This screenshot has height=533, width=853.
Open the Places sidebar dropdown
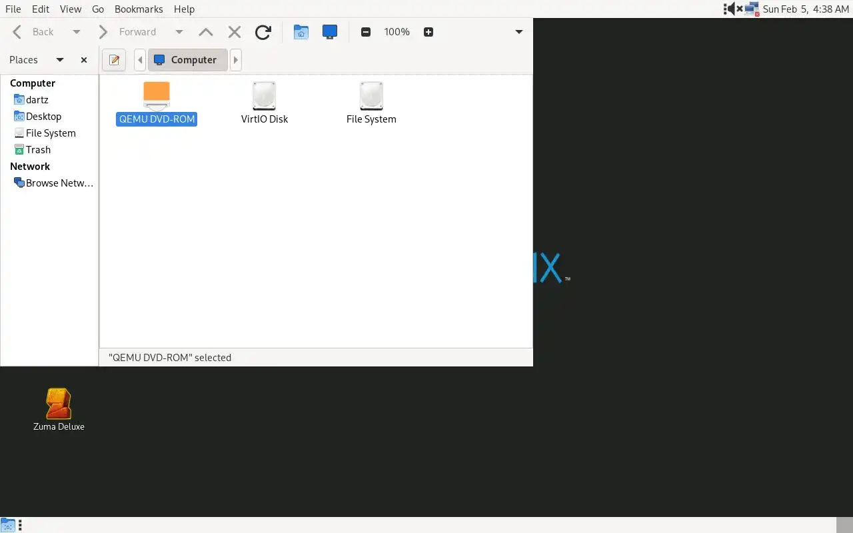point(60,60)
